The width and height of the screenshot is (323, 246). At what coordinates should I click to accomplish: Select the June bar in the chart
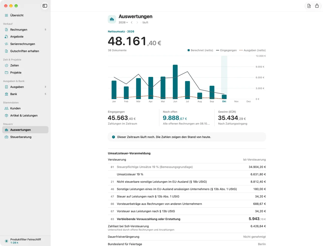(x=175, y=82)
